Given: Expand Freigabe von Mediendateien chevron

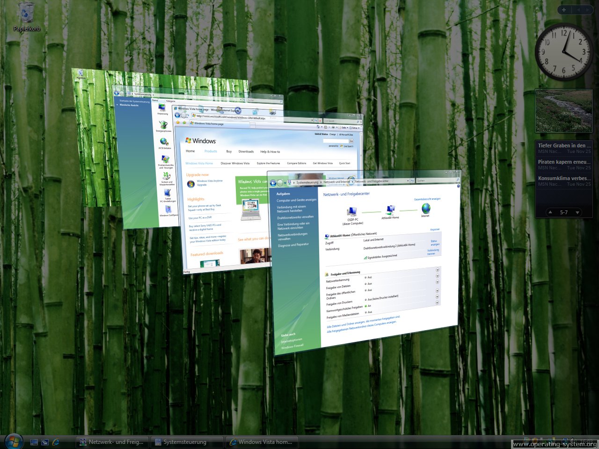Looking at the screenshot, I should (x=438, y=303).
